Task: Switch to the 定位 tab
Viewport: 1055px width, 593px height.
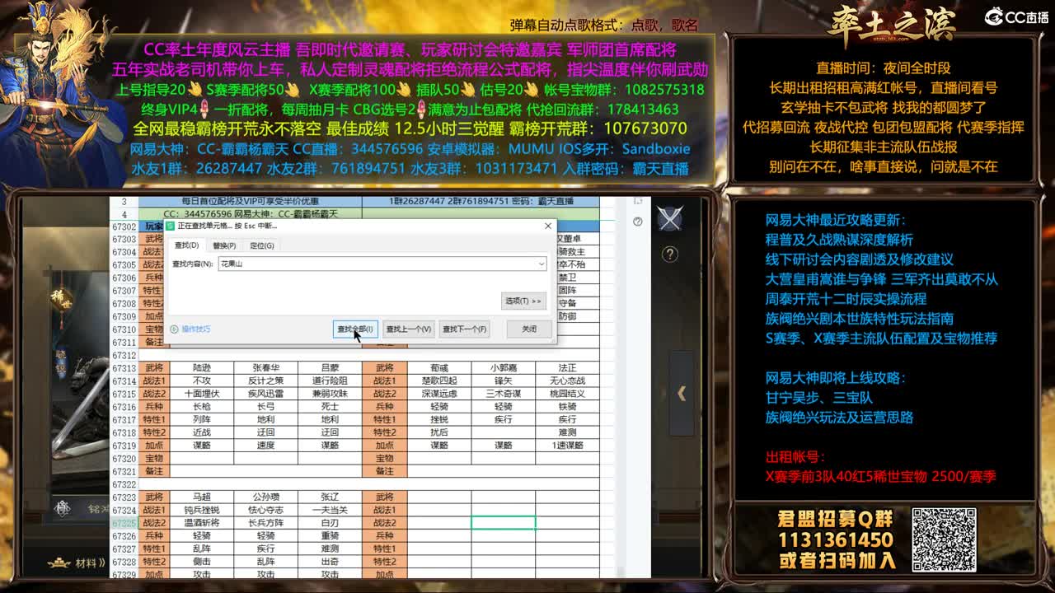Action: [x=262, y=245]
